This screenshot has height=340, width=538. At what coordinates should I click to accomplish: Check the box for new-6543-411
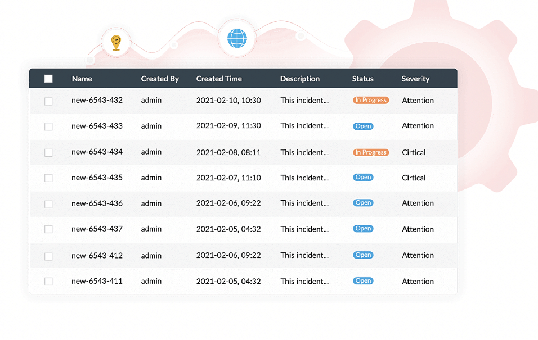(x=48, y=282)
